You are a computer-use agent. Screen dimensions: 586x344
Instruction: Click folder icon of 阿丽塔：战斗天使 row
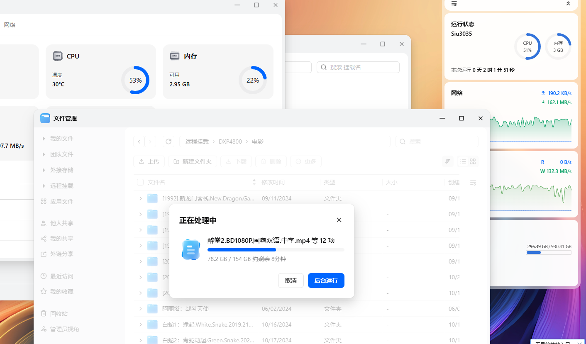pyautogui.click(x=152, y=309)
